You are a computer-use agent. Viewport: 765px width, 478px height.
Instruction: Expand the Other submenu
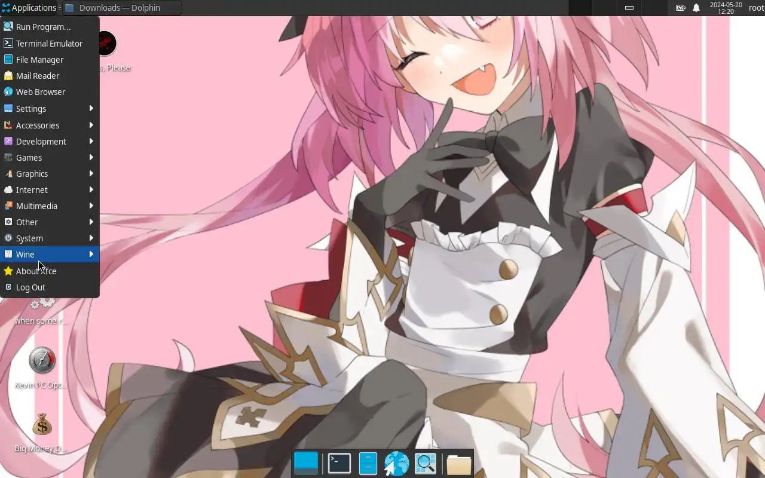tap(50, 222)
